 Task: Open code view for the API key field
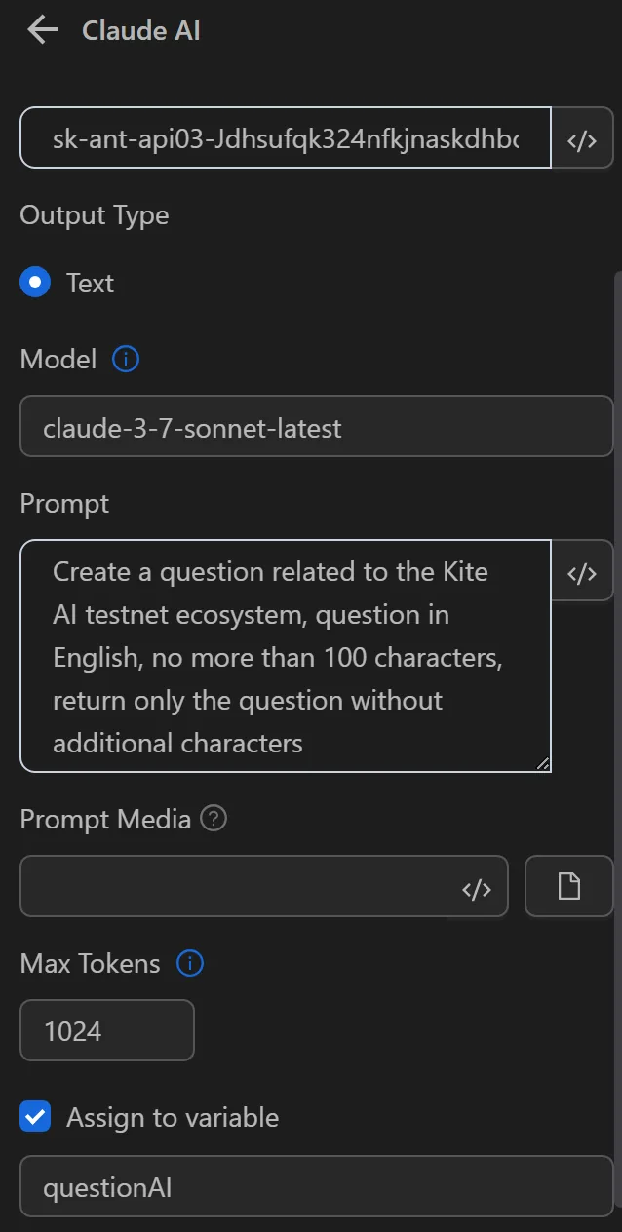point(582,138)
